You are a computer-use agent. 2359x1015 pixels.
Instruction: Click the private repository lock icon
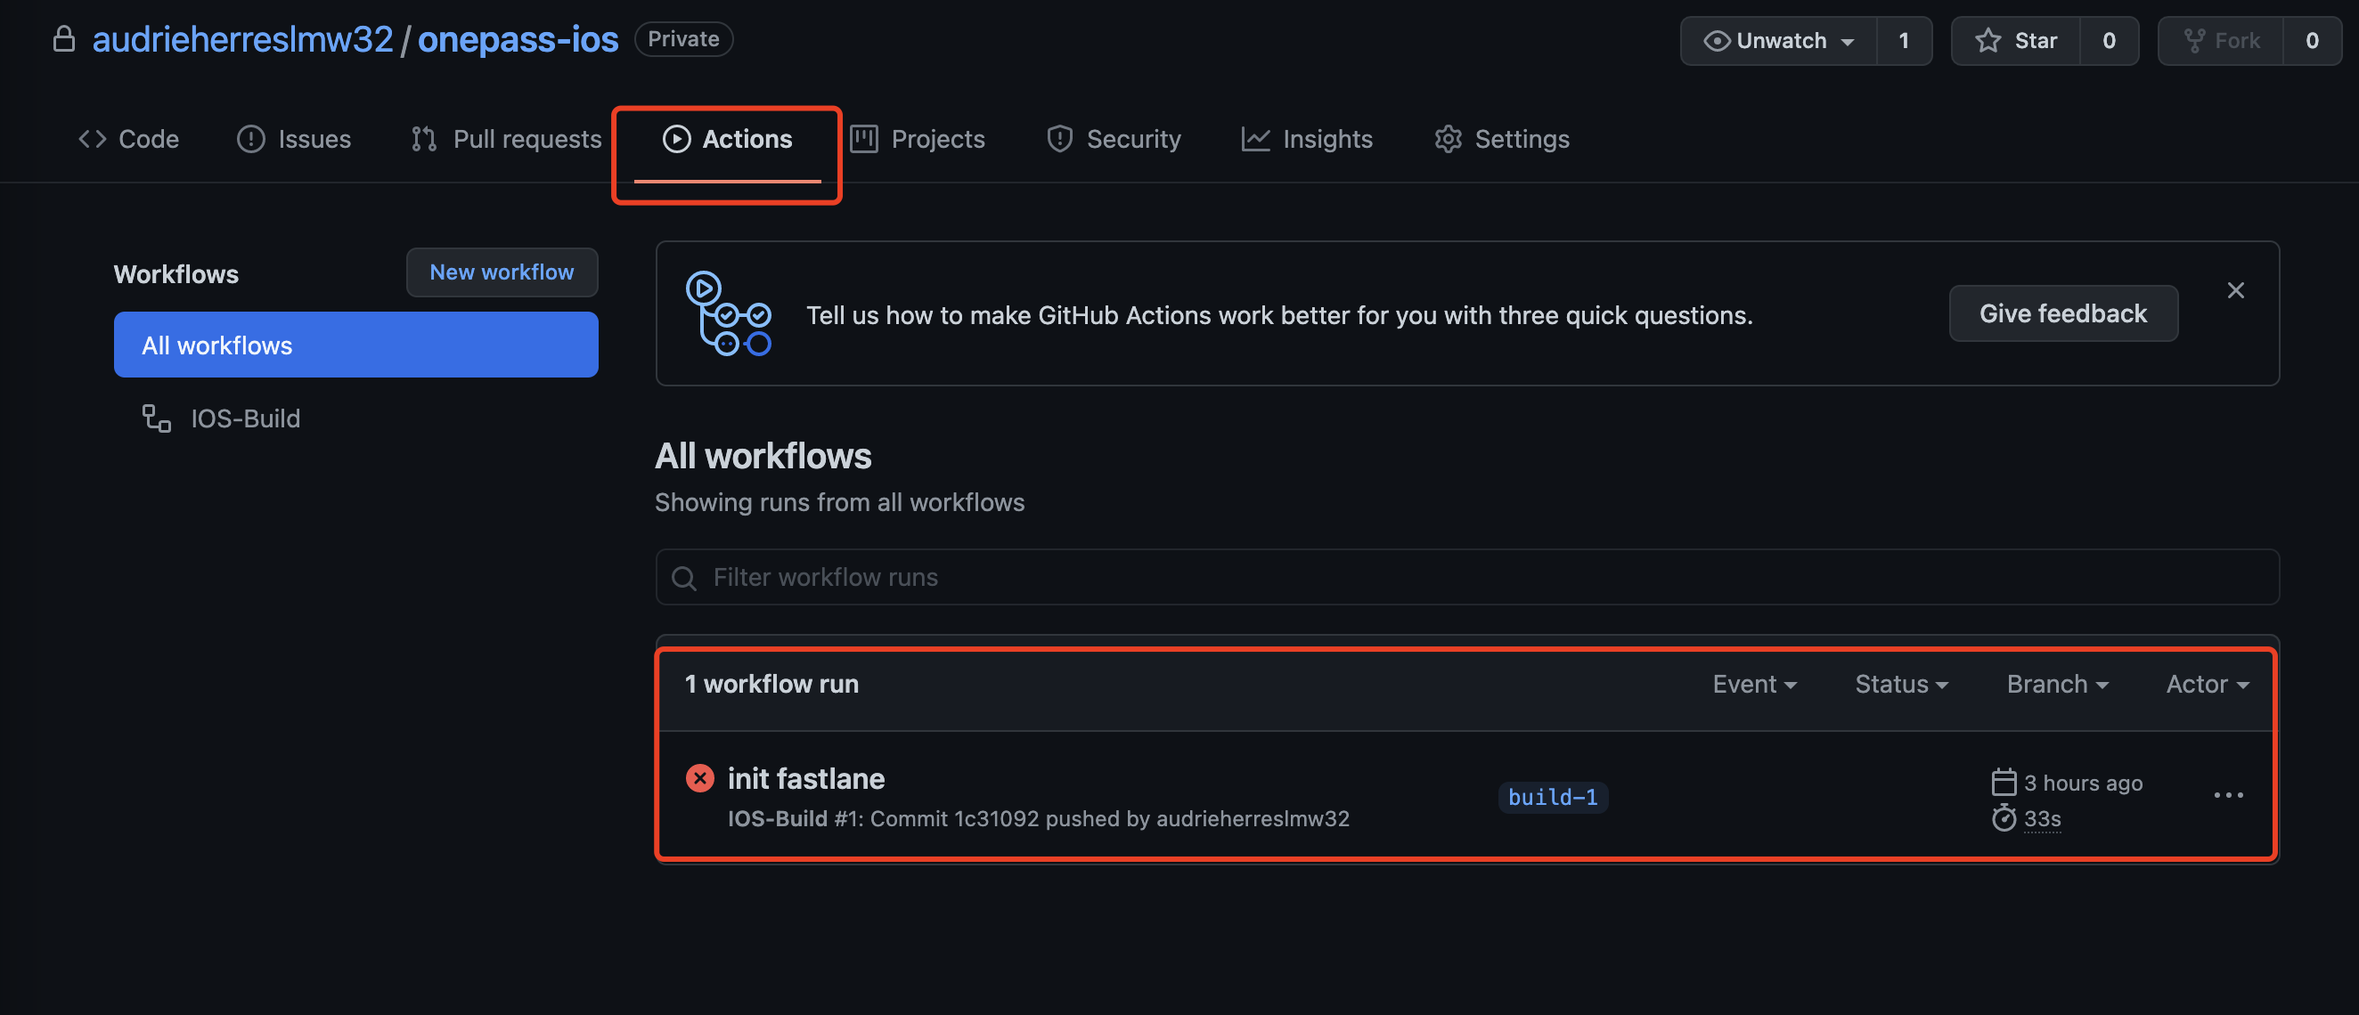pos(63,39)
